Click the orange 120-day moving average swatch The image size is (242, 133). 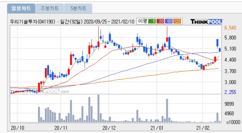[x=177, y=21]
